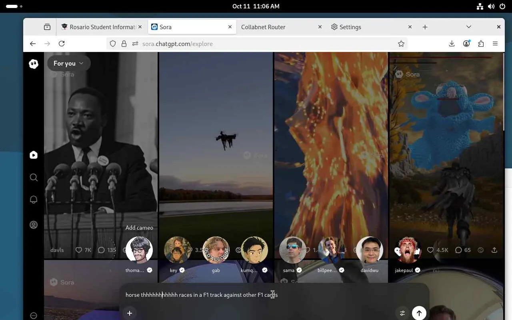Image resolution: width=512 pixels, height=320 pixels.
Task: Open the more options ellipsis in sidebar
Action: tap(34, 316)
